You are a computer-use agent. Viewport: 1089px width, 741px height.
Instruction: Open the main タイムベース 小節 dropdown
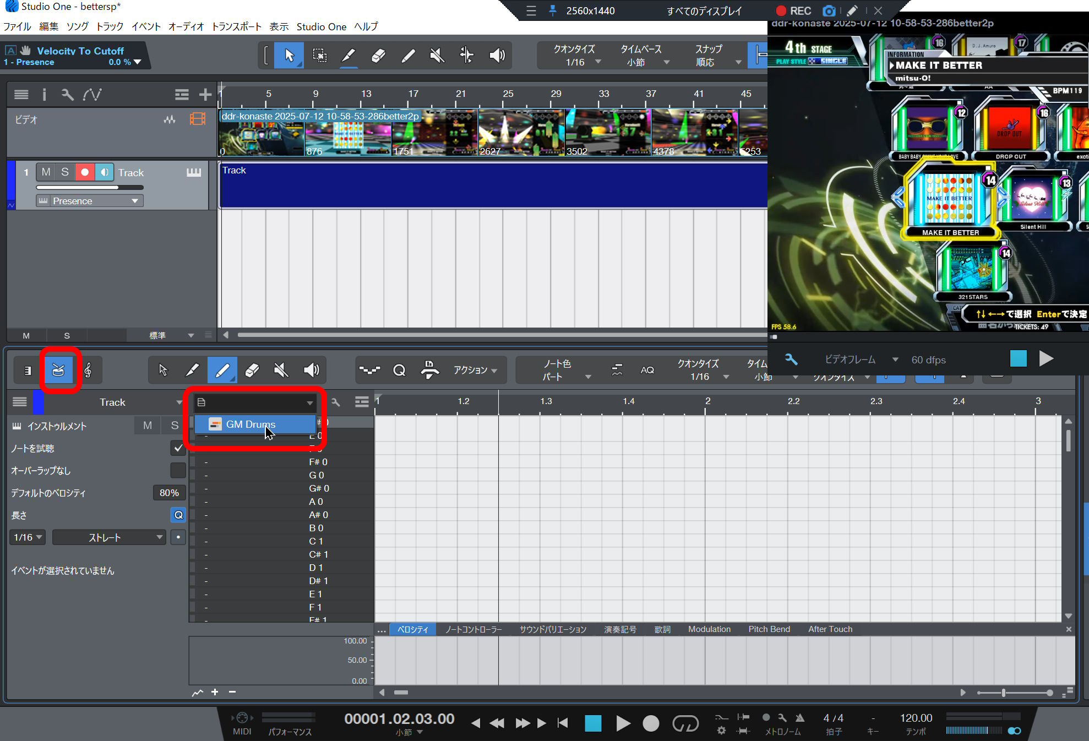[x=643, y=56]
